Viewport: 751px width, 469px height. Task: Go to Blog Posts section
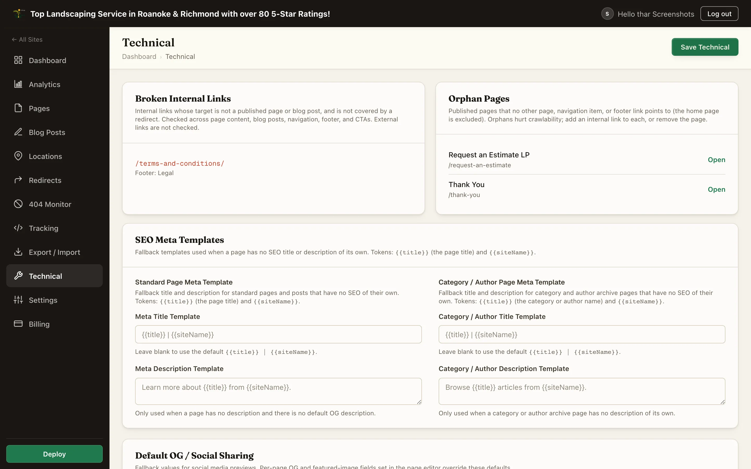[54, 132]
